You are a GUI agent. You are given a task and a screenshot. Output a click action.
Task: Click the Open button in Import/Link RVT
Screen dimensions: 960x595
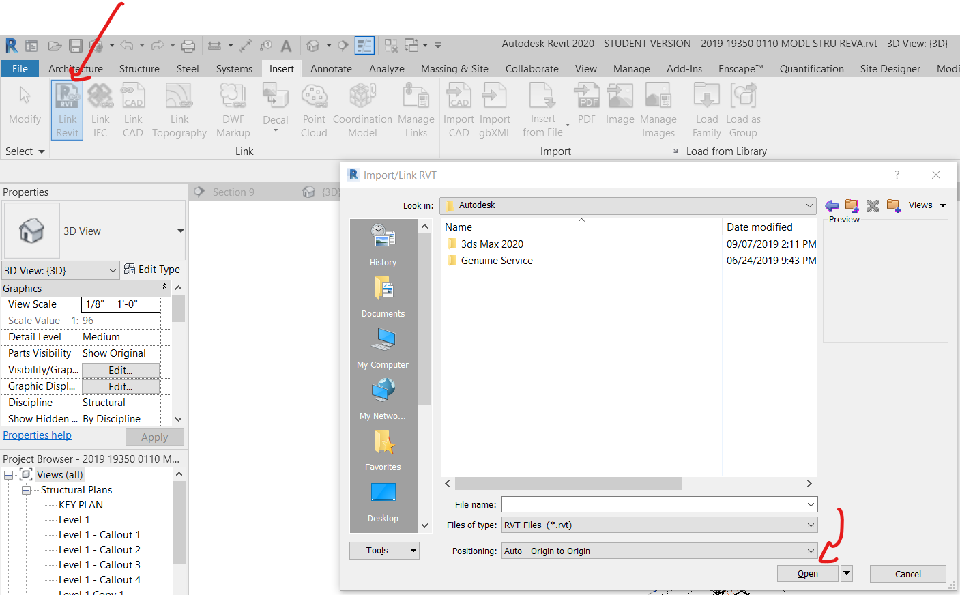coord(807,573)
